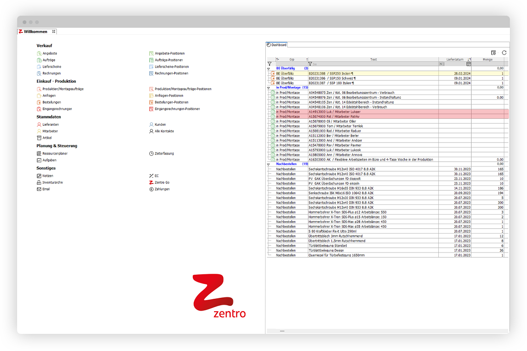Toggle the main filter funnel in the leftmost column
Screen dimensions: 527x351
click(269, 64)
